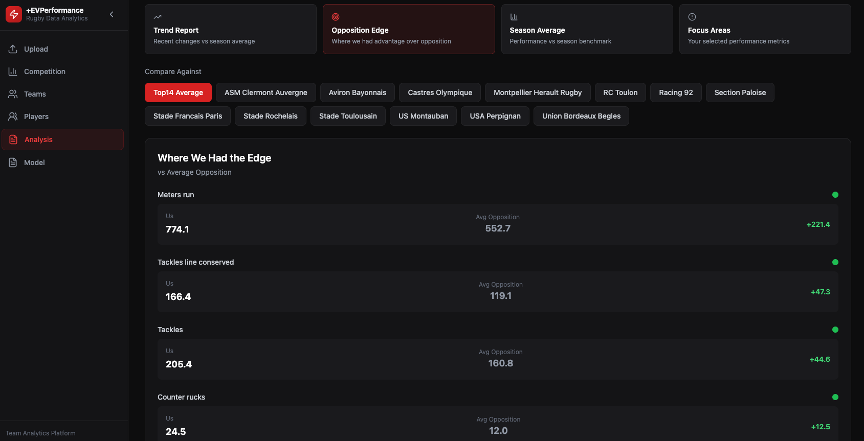Image resolution: width=864 pixels, height=441 pixels.
Task: Click the Season Average chart icon
Action: pyautogui.click(x=514, y=17)
